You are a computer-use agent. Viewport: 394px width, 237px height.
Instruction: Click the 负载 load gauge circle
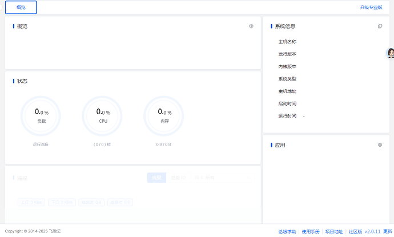[x=42, y=116]
